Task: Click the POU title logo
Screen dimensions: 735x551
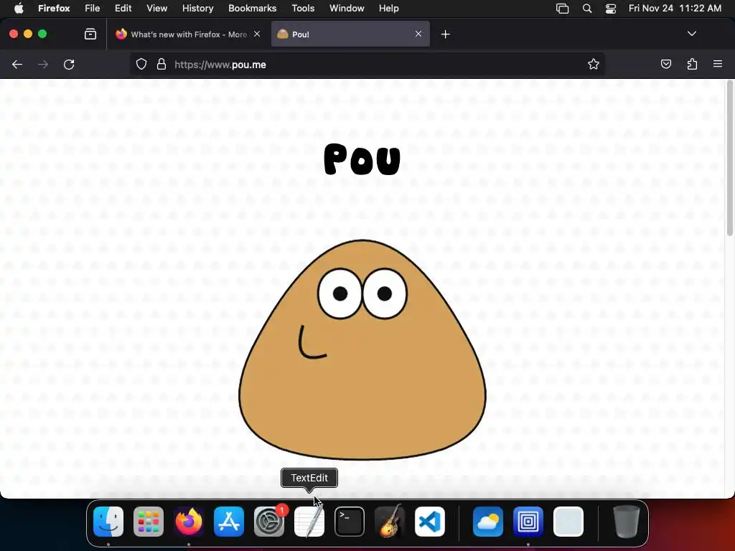Action: pos(362,159)
